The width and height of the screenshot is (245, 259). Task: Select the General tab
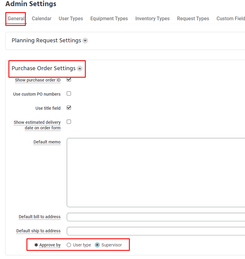pos(16,18)
